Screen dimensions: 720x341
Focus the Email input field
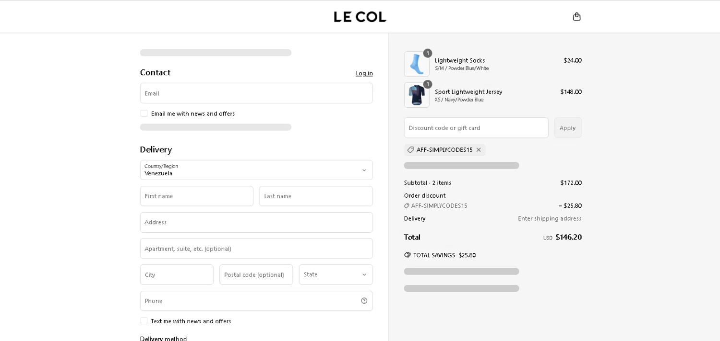point(256,93)
